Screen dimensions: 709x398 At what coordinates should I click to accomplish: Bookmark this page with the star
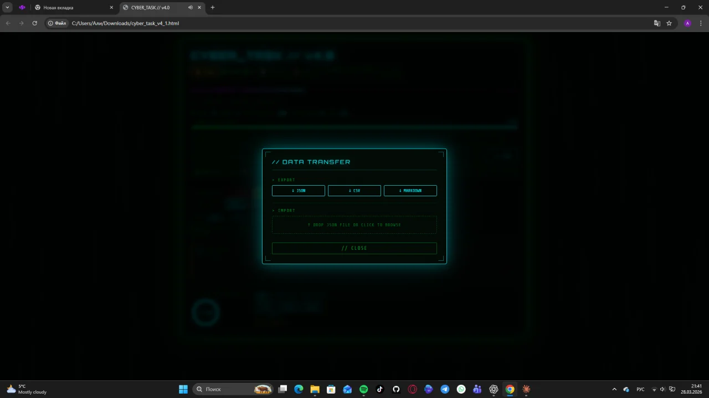click(669, 23)
